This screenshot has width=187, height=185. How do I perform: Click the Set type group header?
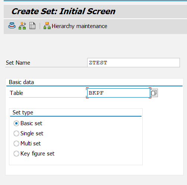click(x=23, y=112)
